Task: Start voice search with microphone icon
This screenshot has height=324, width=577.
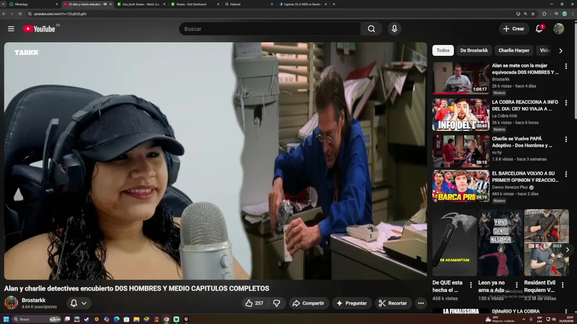Action: 394,29
